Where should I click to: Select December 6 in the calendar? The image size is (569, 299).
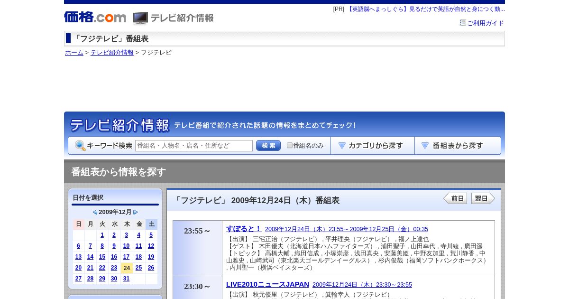click(x=78, y=246)
